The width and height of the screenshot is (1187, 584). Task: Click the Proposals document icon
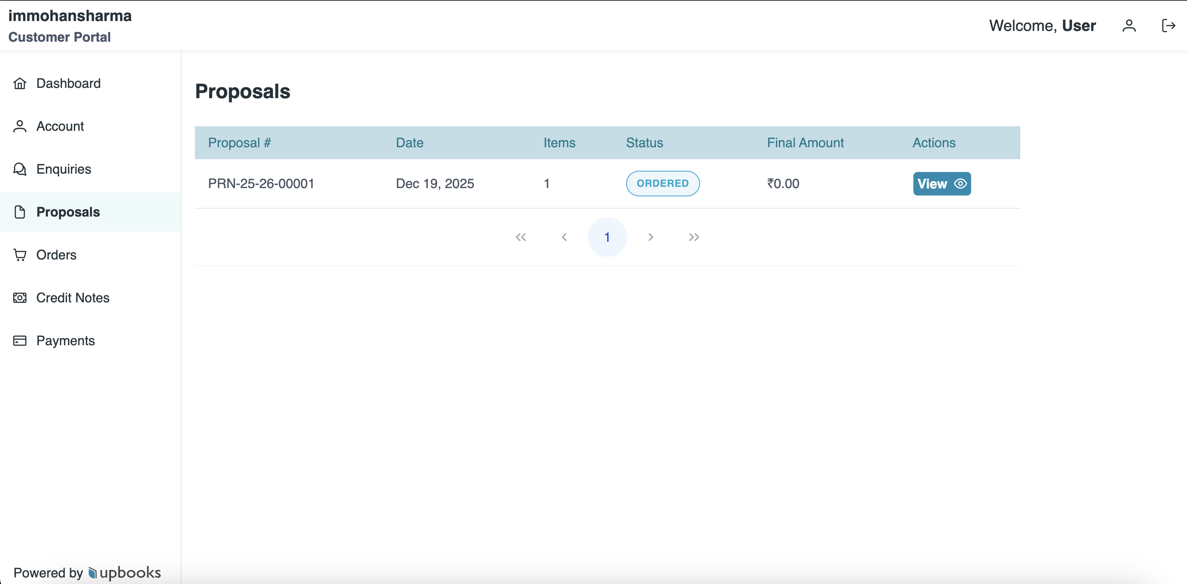(x=19, y=212)
